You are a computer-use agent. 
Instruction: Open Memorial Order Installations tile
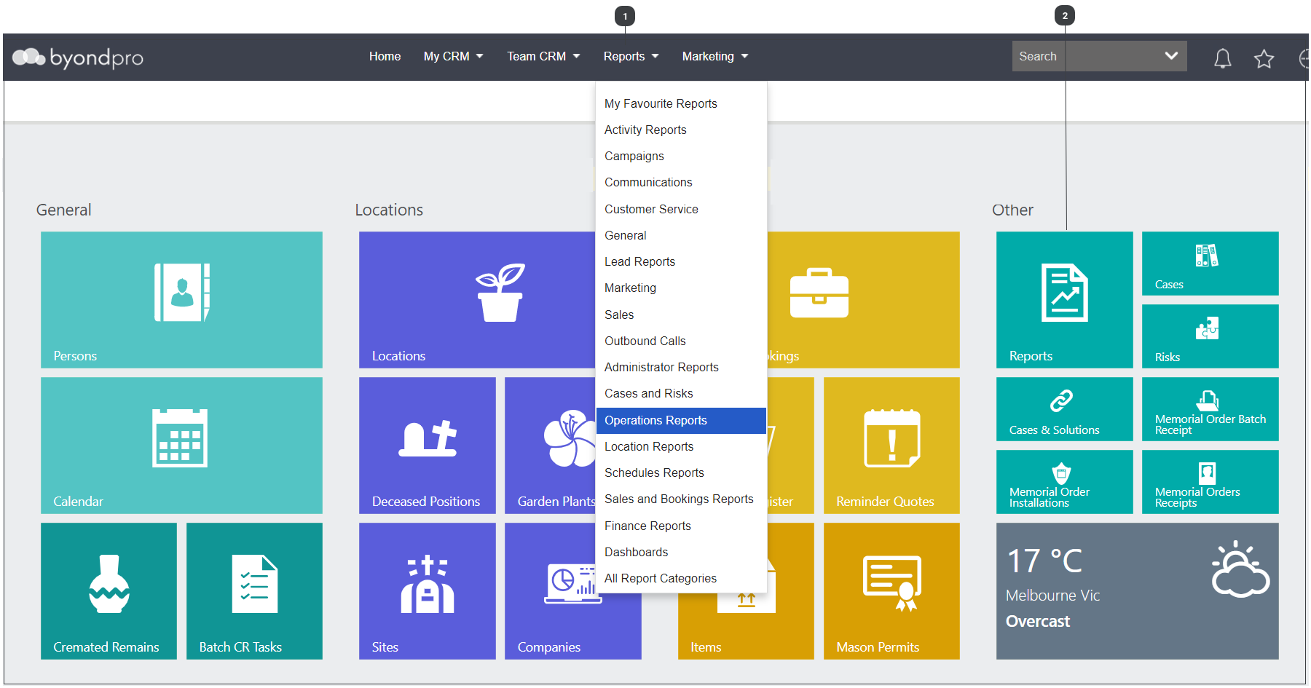1064,481
